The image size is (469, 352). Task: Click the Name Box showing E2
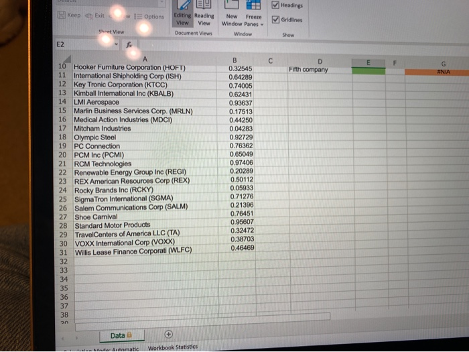pos(84,44)
